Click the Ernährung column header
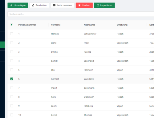Screen dimensions: 154x118 [x=122, y=25]
